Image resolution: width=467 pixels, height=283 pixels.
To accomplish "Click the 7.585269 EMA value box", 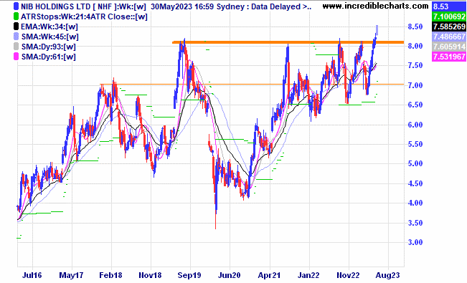I will (448, 27).
